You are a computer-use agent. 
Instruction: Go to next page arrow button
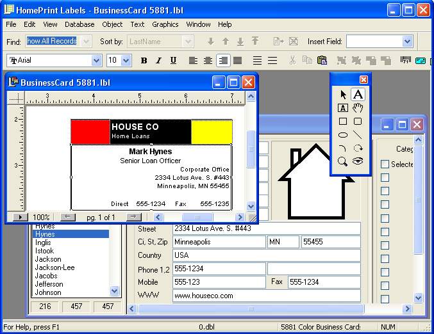pos(134,217)
